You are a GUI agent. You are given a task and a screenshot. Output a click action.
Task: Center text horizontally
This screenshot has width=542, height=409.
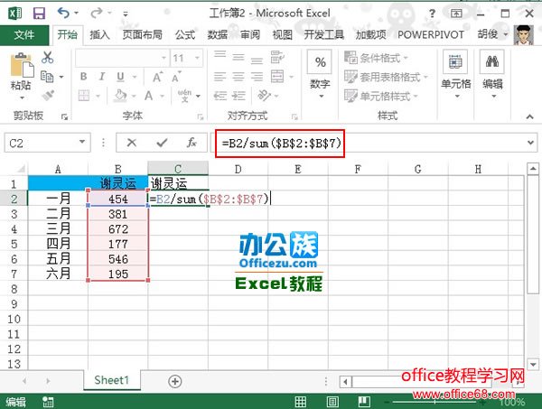(238, 77)
